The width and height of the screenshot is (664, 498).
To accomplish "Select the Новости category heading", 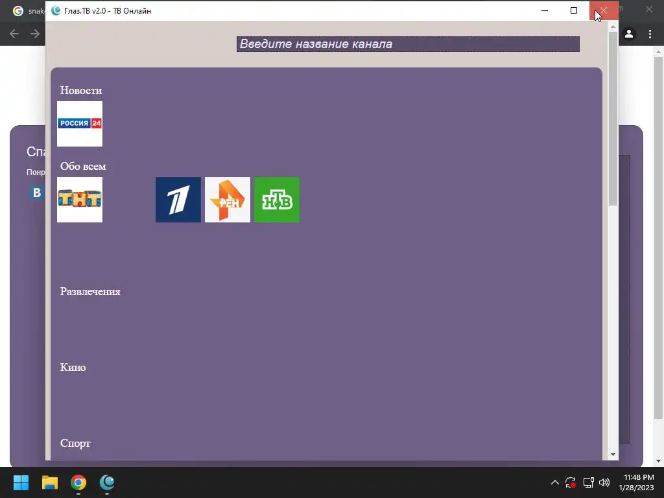I will (81, 90).
